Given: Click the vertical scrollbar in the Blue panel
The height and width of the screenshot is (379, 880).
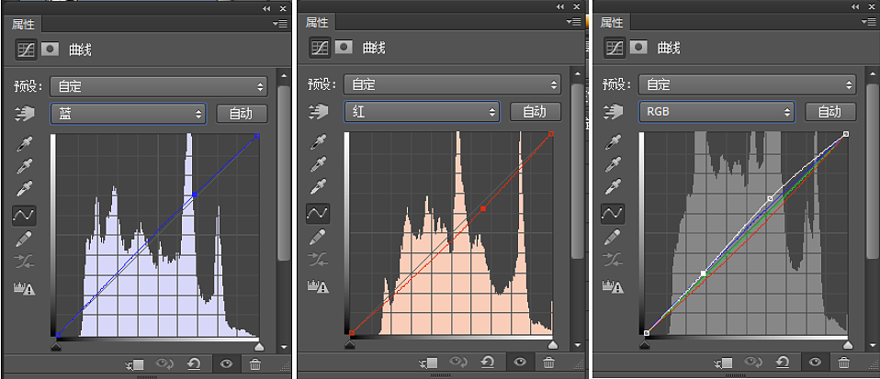Looking at the screenshot, I should 284,173.
